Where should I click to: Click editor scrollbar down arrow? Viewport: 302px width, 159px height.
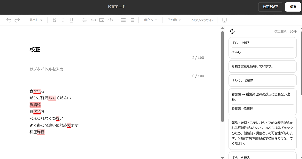point(223,158)
